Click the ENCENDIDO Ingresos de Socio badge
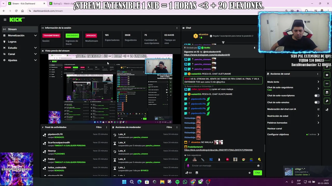Viewport: 332px width, 186px height. tap(72, 35)
